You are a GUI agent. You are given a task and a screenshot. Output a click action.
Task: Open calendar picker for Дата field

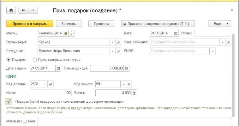coord(176,33)
